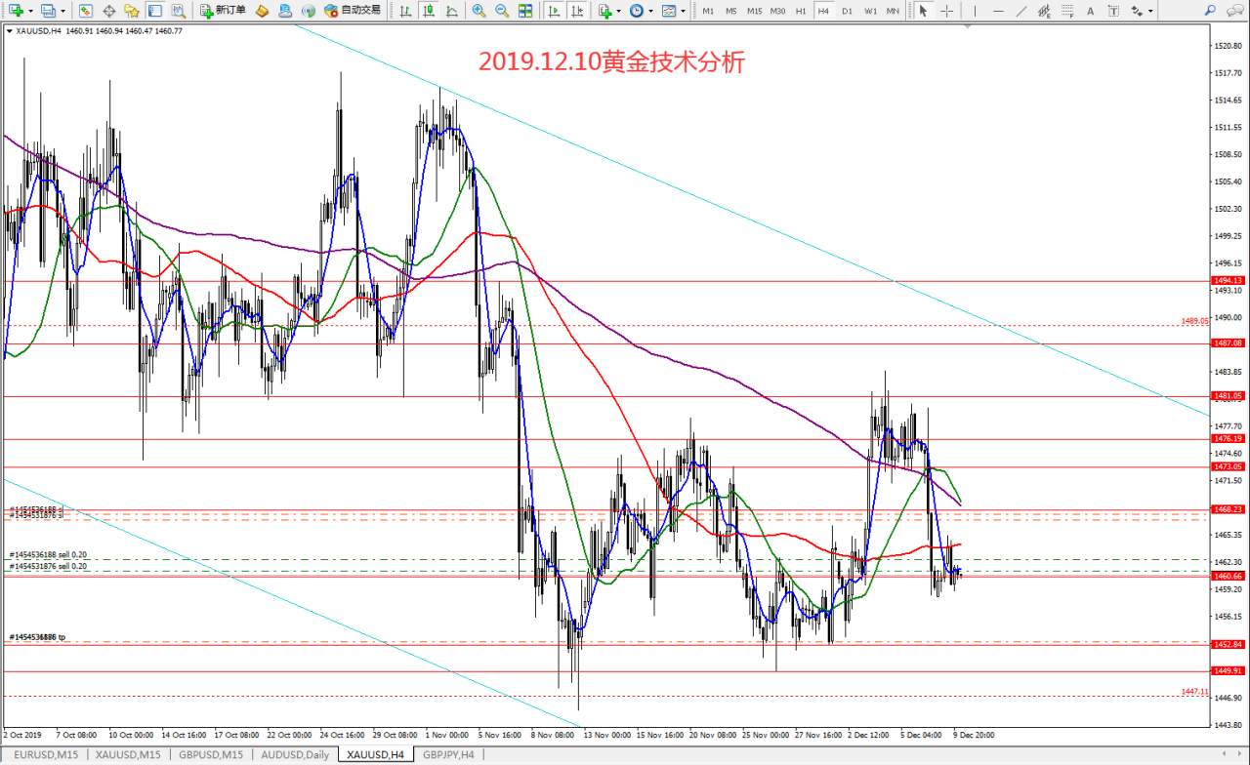The image size is (1250, 765).
Task: Click the search magnifier icon
Action: (1211, 10)
